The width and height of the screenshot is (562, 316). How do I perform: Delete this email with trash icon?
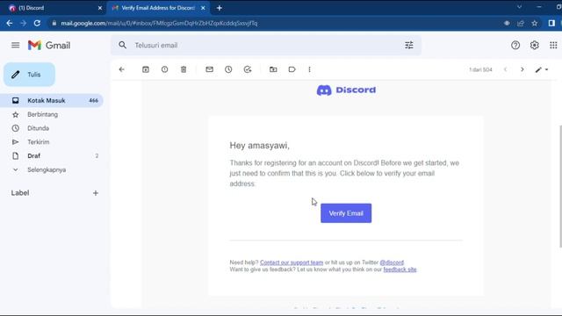tap(184, 69)
